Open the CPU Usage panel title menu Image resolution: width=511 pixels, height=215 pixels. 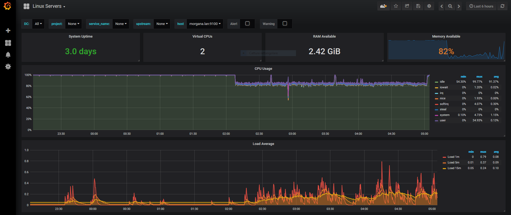pos(263,69)
